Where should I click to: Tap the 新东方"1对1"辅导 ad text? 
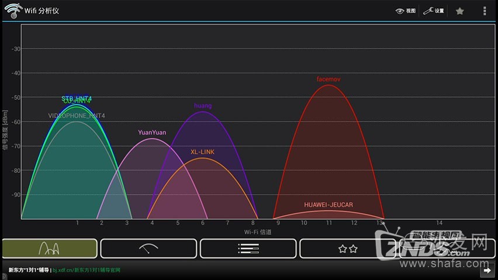tap(29, 270)
